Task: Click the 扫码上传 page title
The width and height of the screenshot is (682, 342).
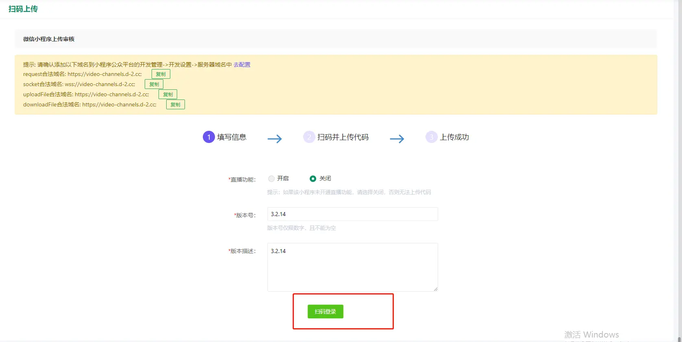Action: point(23,9)
